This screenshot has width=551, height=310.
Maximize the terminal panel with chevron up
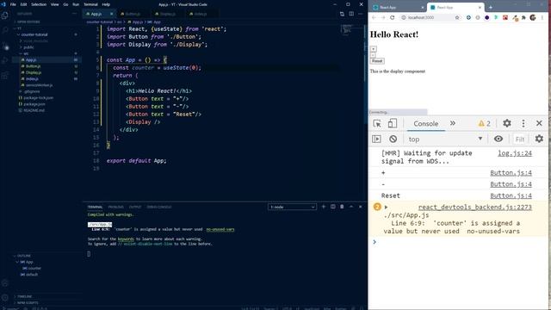coord(351,207)
